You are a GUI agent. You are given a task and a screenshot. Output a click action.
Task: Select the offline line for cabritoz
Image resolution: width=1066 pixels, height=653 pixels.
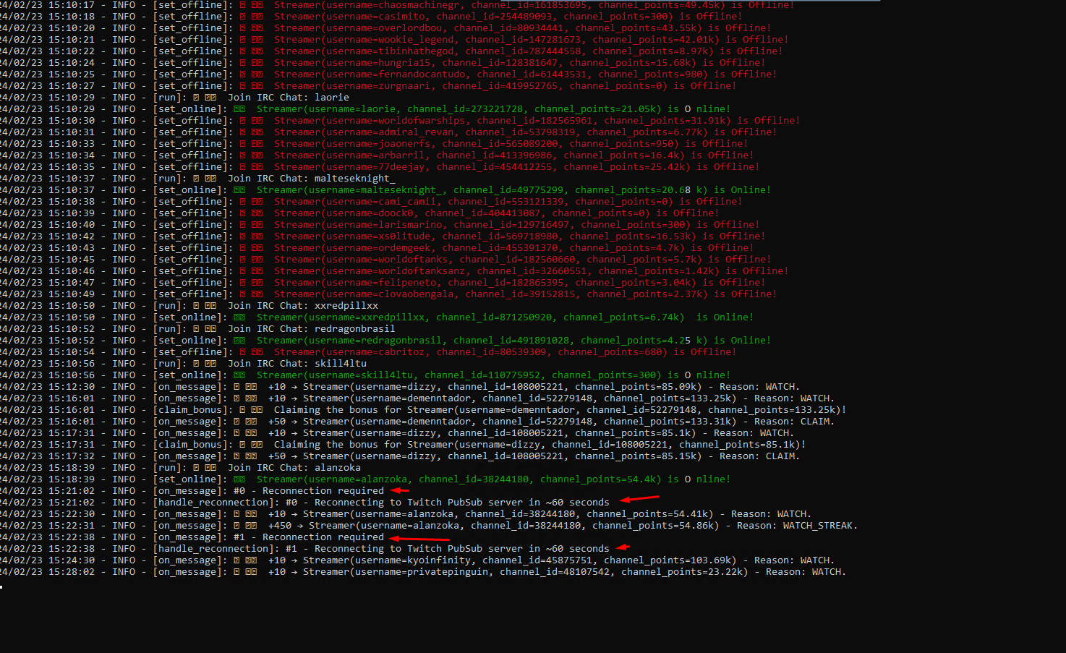click(x=505, y=352)
